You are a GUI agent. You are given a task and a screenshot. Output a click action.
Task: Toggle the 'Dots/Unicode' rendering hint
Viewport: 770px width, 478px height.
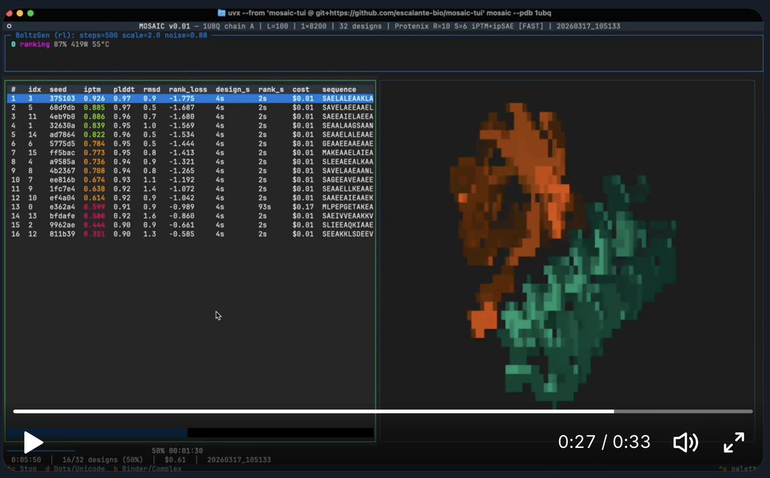click(x=79, y=468)
